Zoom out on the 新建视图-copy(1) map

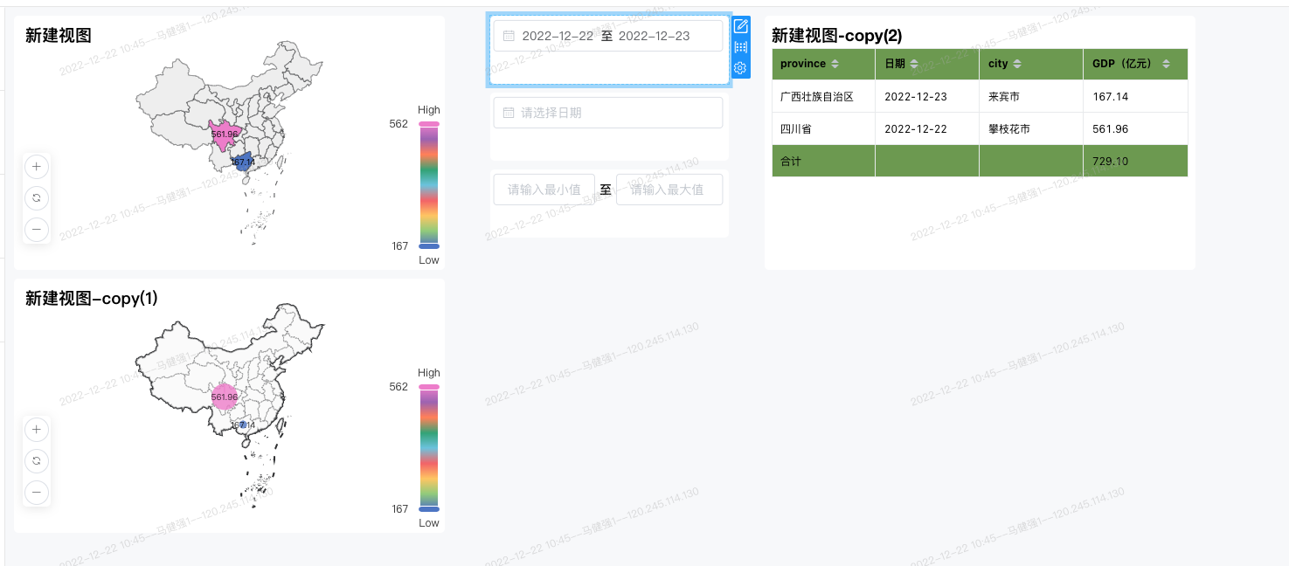tap(37, 492)
